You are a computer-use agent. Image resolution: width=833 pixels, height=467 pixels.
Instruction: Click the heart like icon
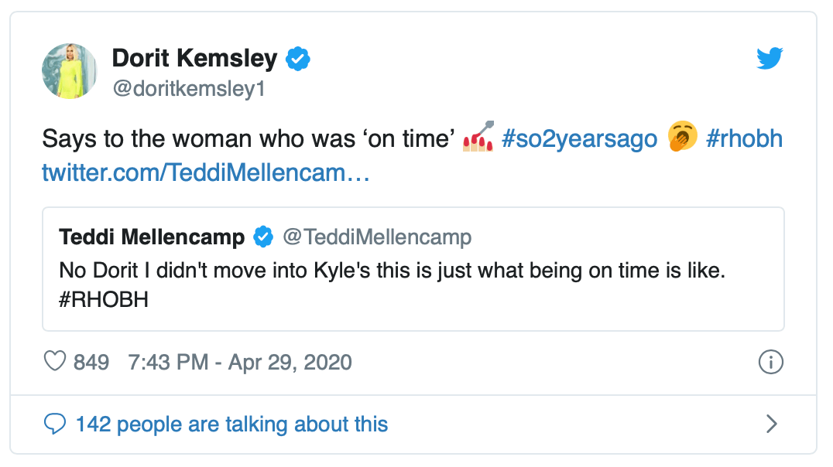click(55, 361)
